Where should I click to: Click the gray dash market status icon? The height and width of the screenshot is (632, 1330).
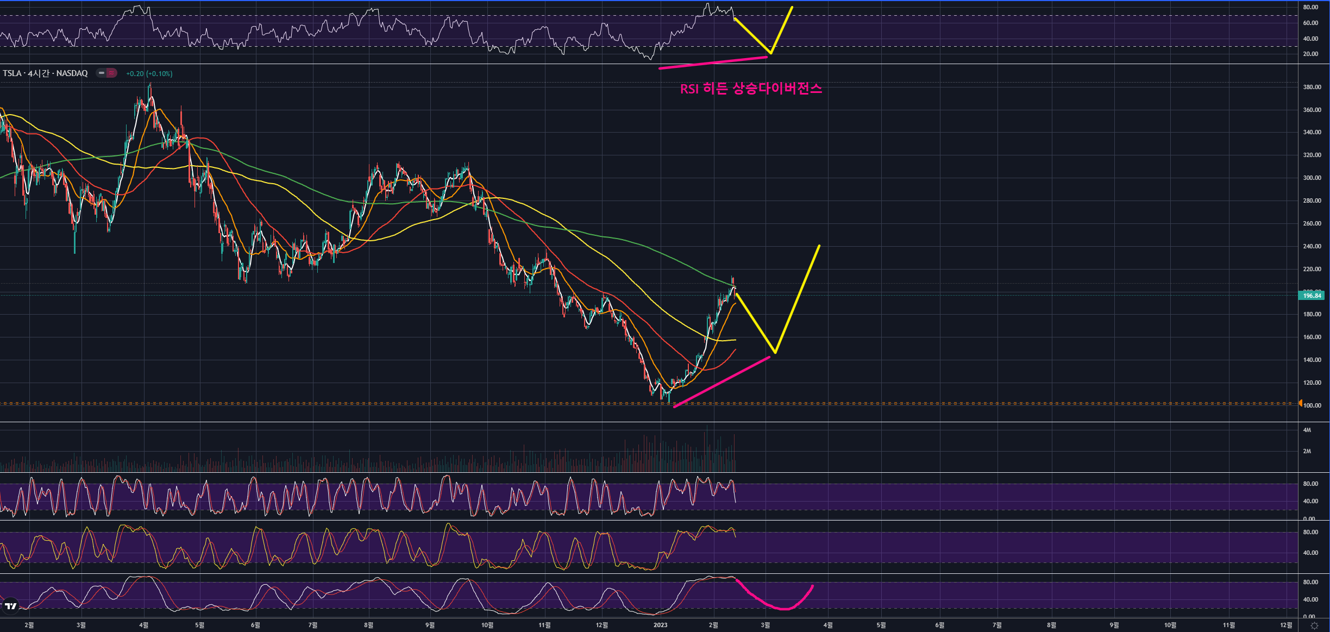point(102,73)
